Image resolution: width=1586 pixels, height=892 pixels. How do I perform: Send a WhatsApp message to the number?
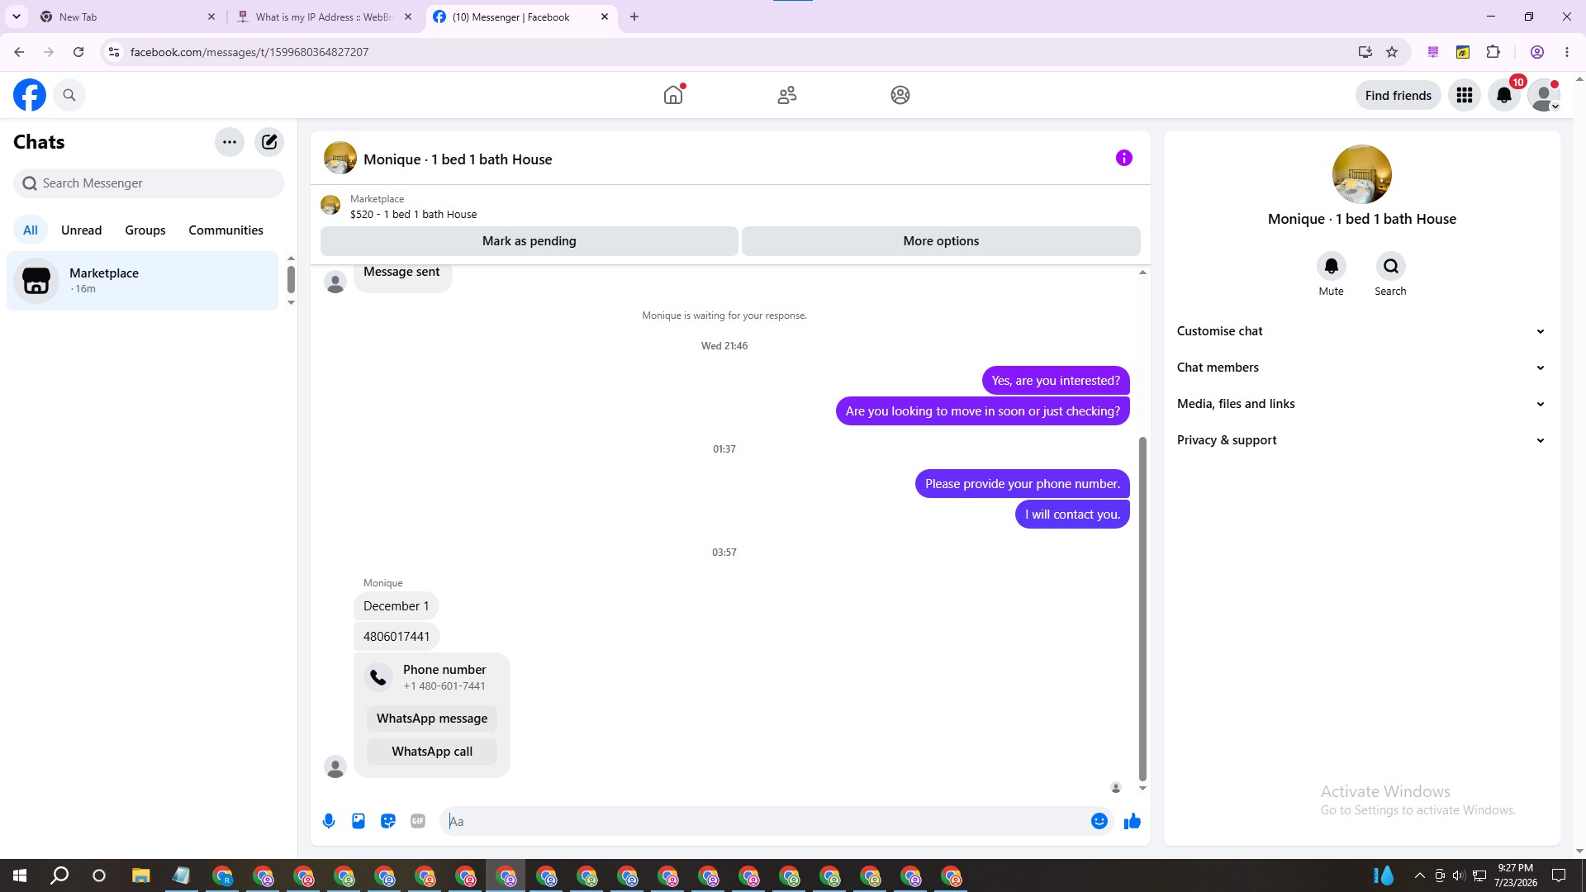(432, 719)
